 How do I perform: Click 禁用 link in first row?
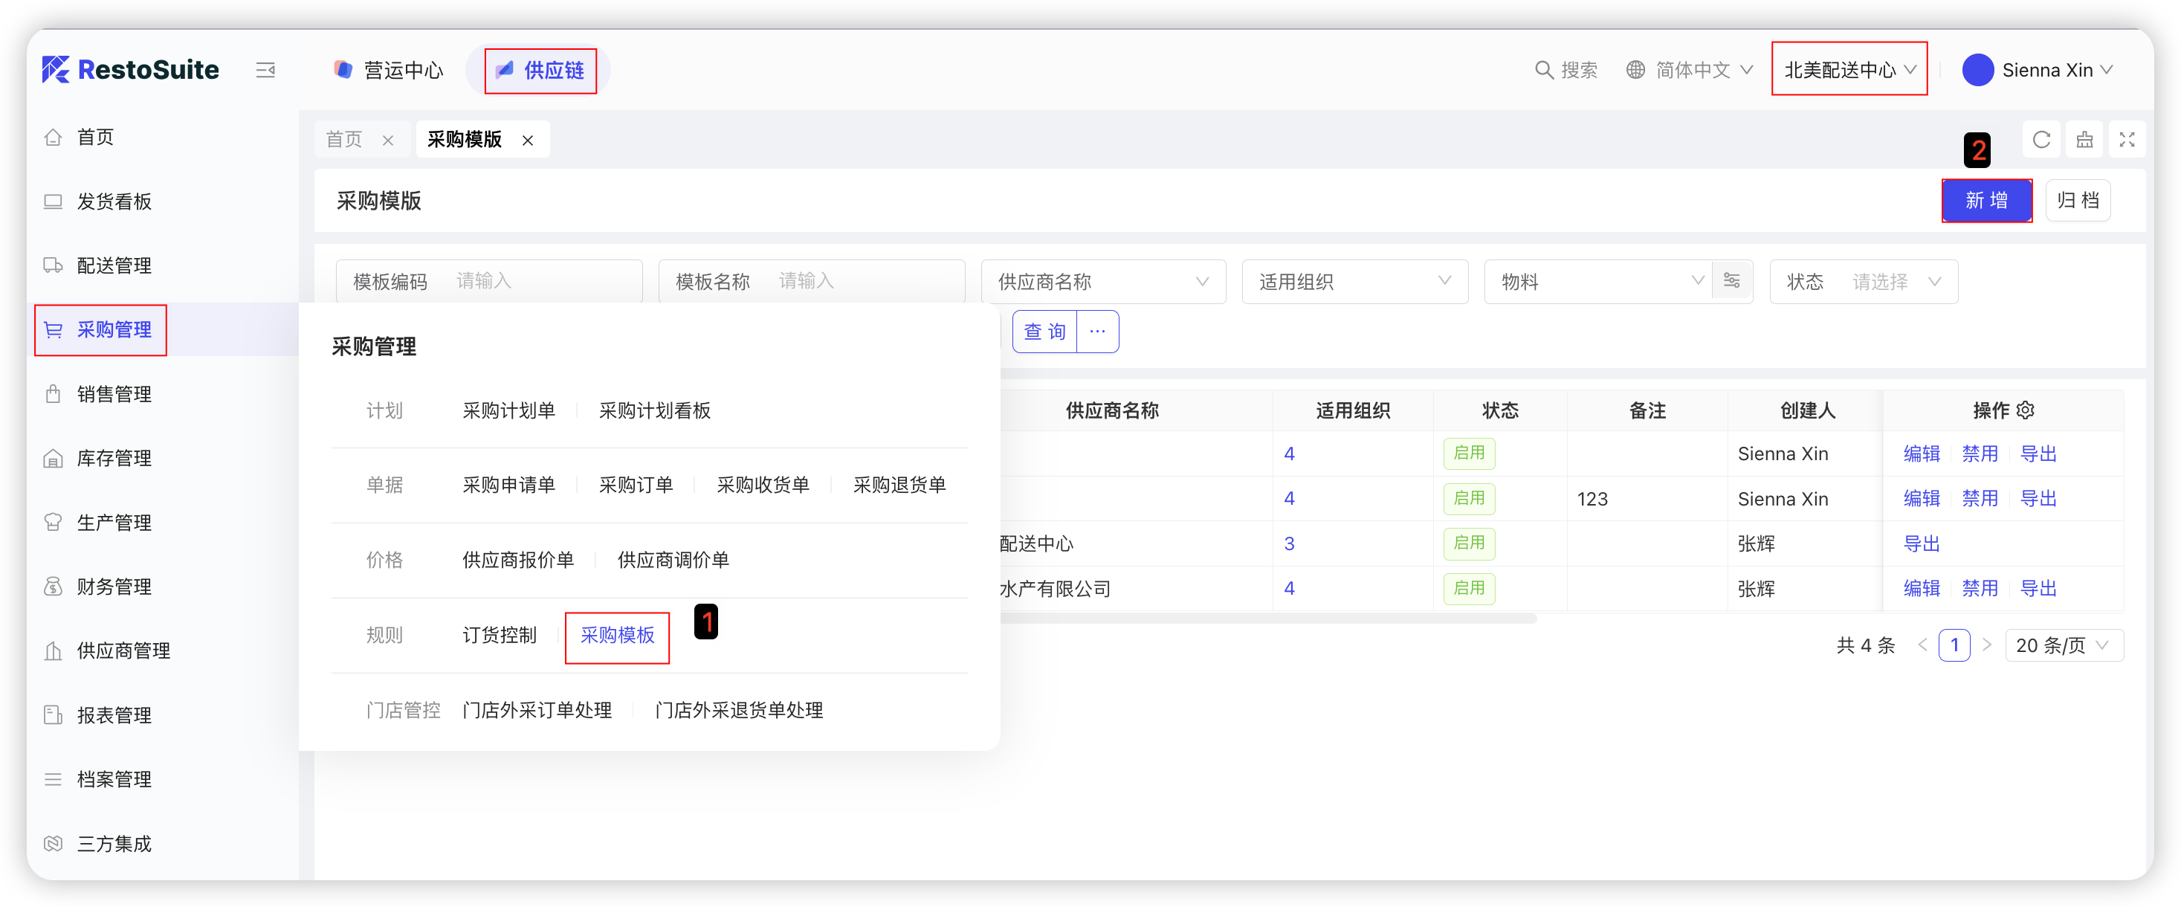[1980, 454]
